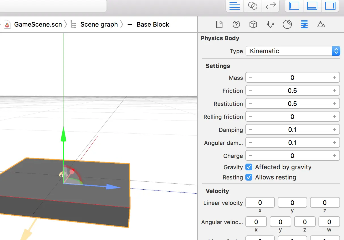Decrease the Rolling friction value

pos(251,116)
